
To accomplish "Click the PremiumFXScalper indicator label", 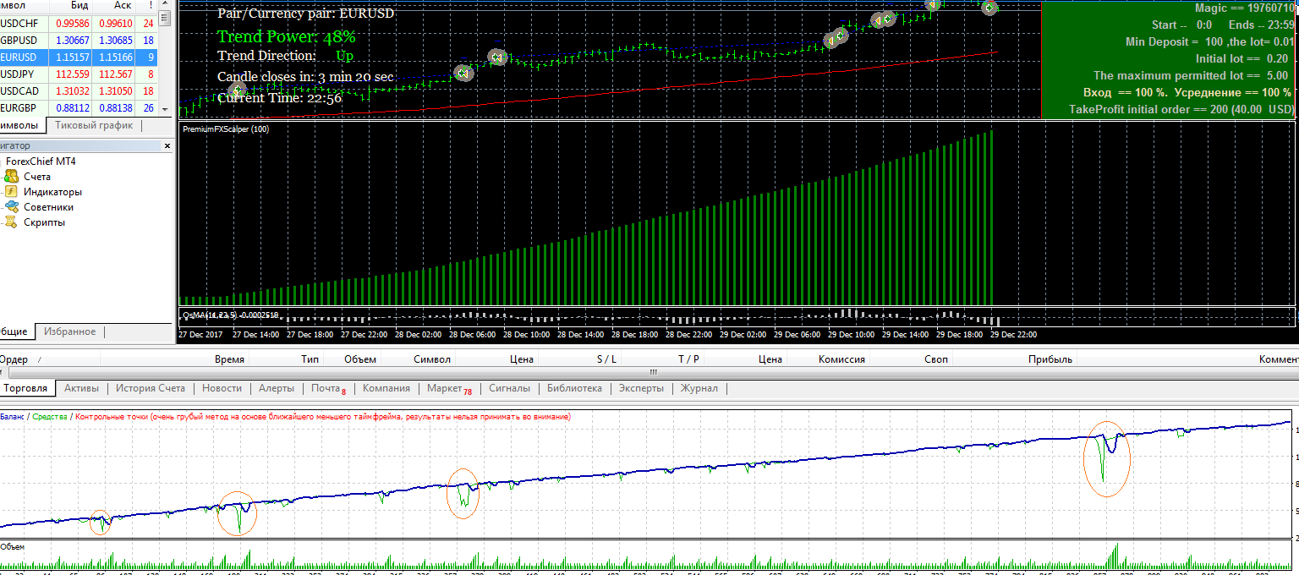I will [x=225, y=129].
